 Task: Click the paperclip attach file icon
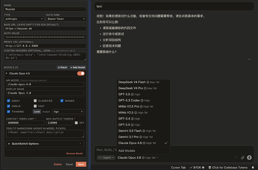click(243, 158)
